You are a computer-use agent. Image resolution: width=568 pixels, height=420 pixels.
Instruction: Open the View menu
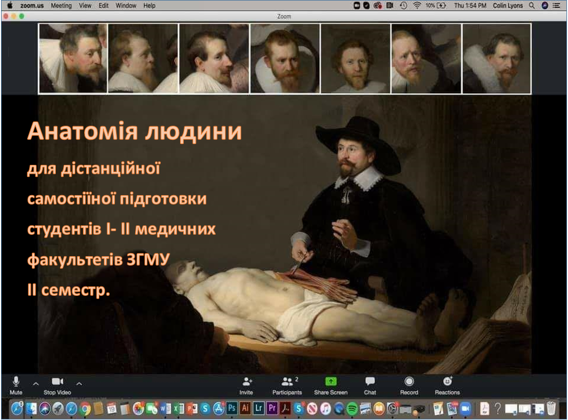tap(85, 5)
